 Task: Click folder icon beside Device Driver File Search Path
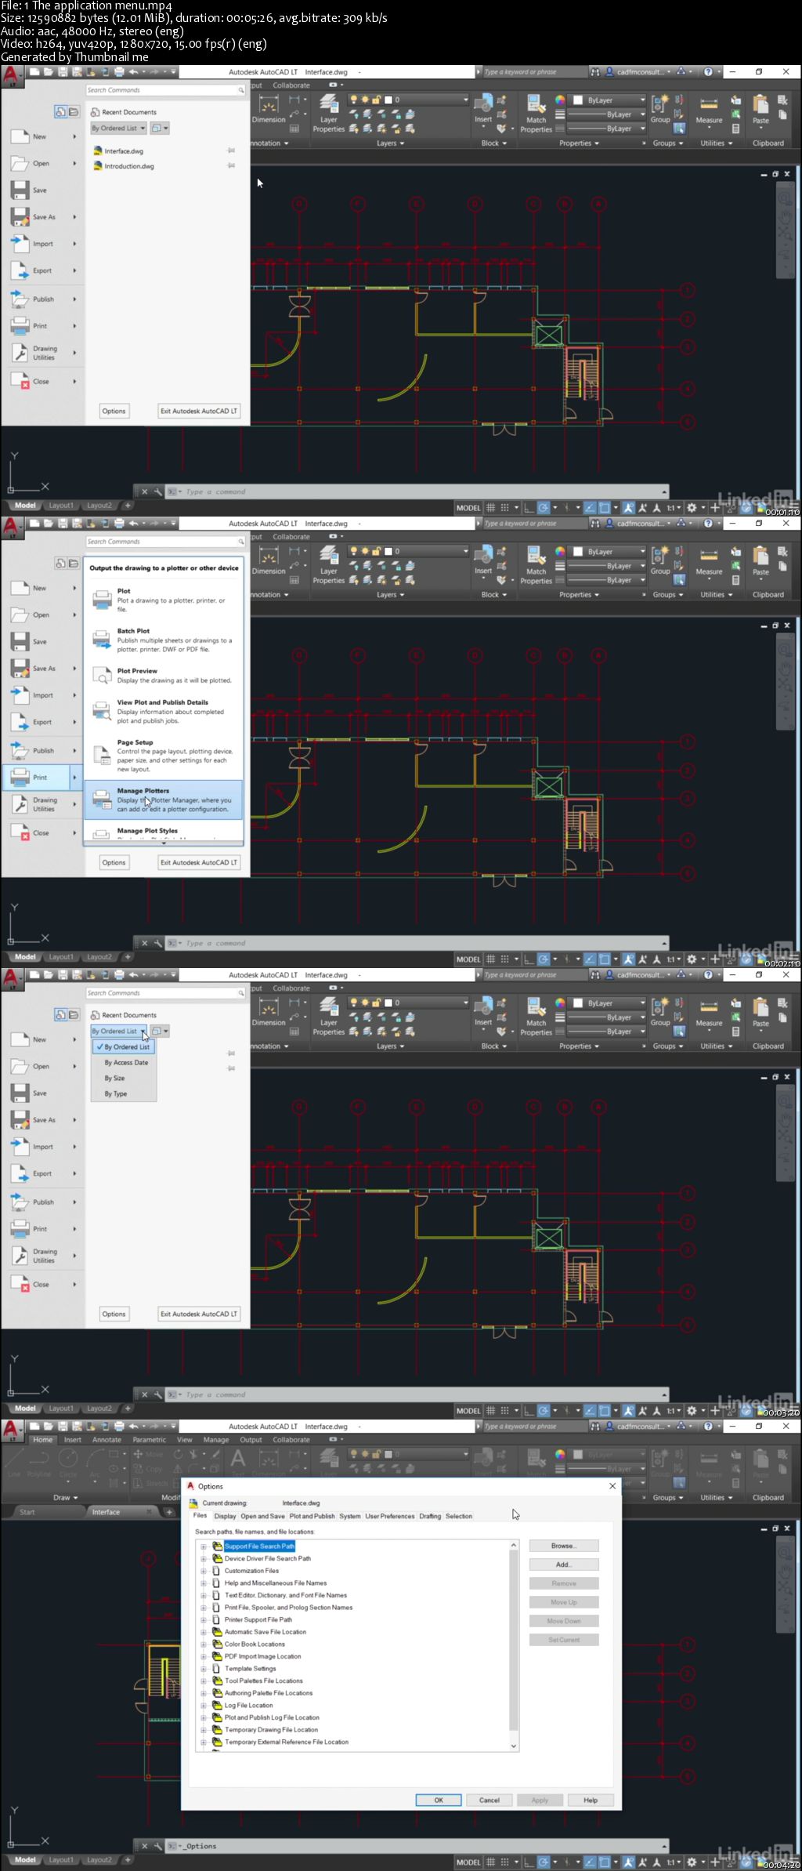pyautogui.click(x=218, y=1558)
